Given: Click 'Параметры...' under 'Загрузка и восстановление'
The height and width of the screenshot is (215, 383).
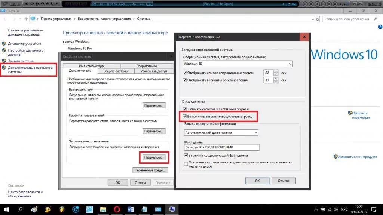Looking at the screenshot, I should 154,157.
